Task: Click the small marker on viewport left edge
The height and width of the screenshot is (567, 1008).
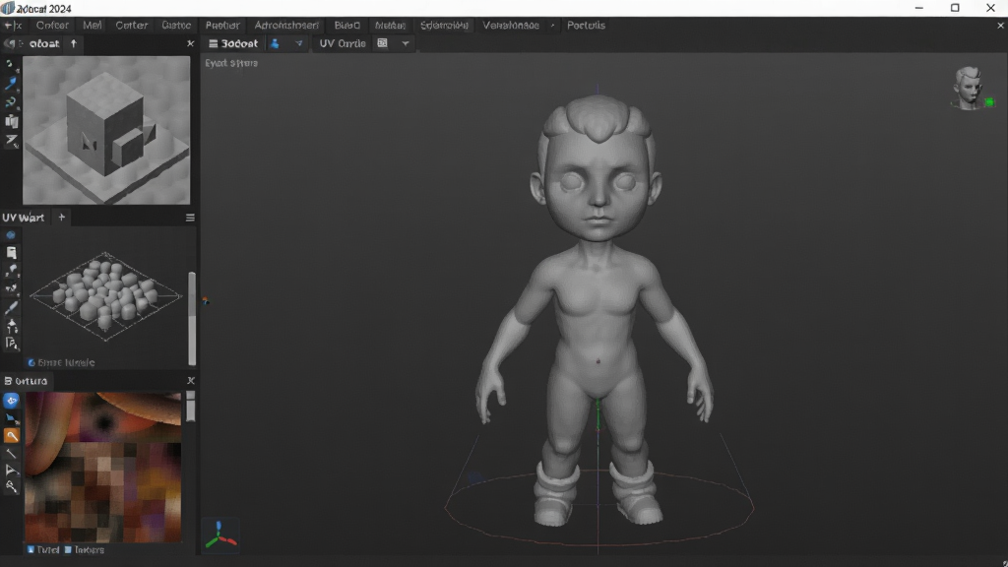Action: click(206, 300)
